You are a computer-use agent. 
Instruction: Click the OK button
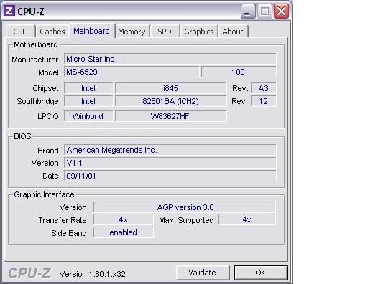(261, 273)
